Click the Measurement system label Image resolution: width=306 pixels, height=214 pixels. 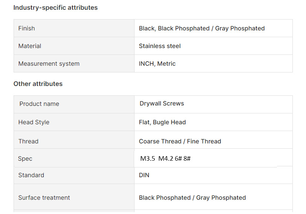[49, 63]
